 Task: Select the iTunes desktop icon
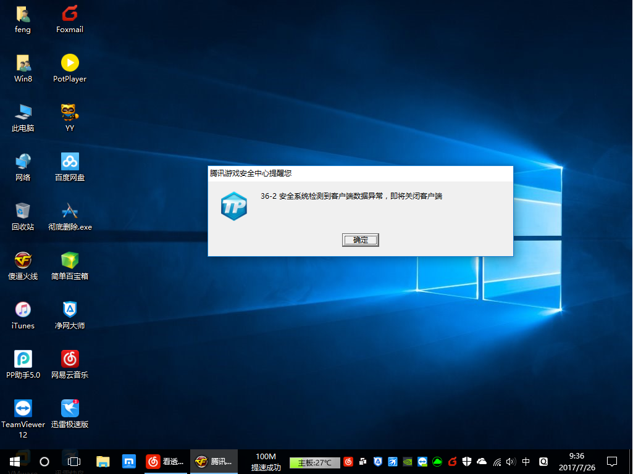pyautogui.click(x=23, y=316)
